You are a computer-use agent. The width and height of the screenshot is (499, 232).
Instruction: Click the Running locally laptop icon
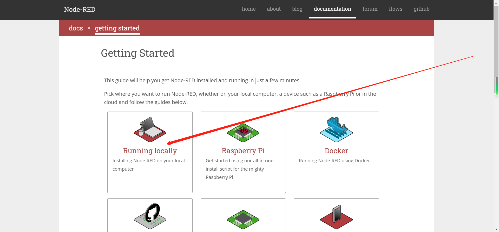tap(150, 129)
